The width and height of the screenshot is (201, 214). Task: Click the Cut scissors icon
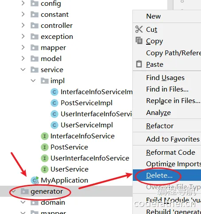(x=139, y=29)
